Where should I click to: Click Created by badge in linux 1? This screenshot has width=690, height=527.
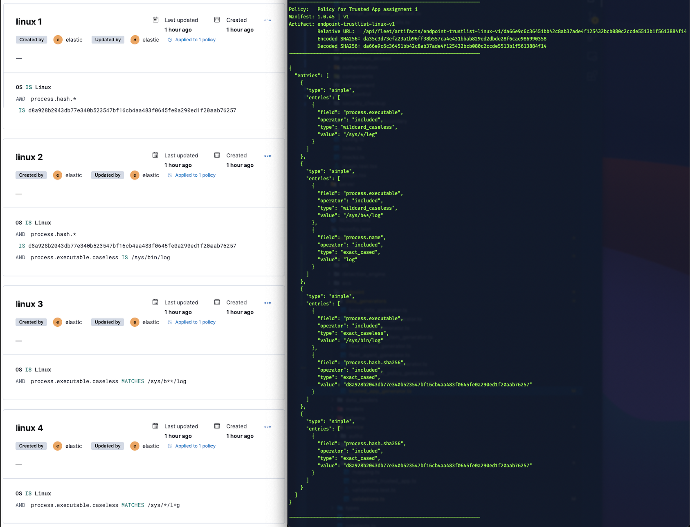(31, 40)
